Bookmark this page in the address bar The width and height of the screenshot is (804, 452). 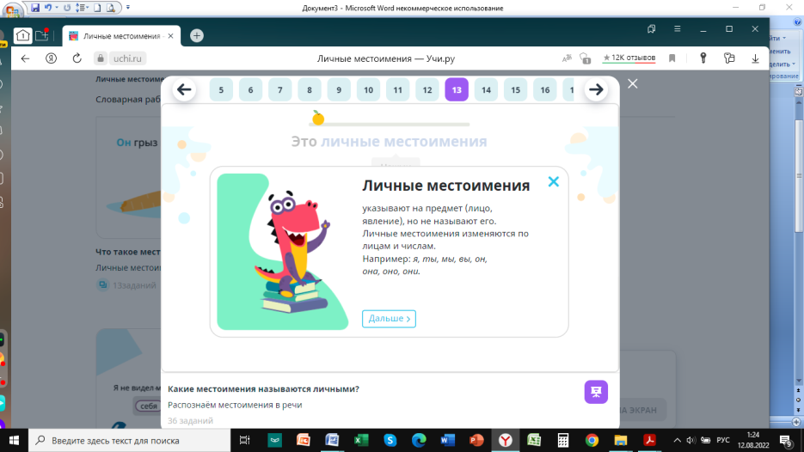click(672, 58)
